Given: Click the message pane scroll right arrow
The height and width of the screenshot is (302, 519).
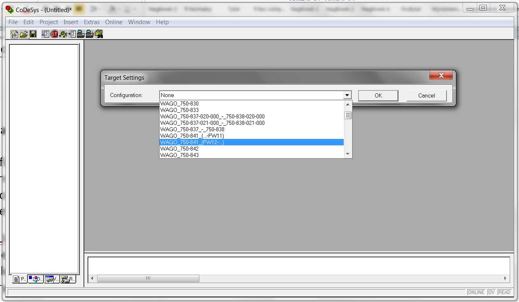Looking at the screenshot, I should [506, 278].
